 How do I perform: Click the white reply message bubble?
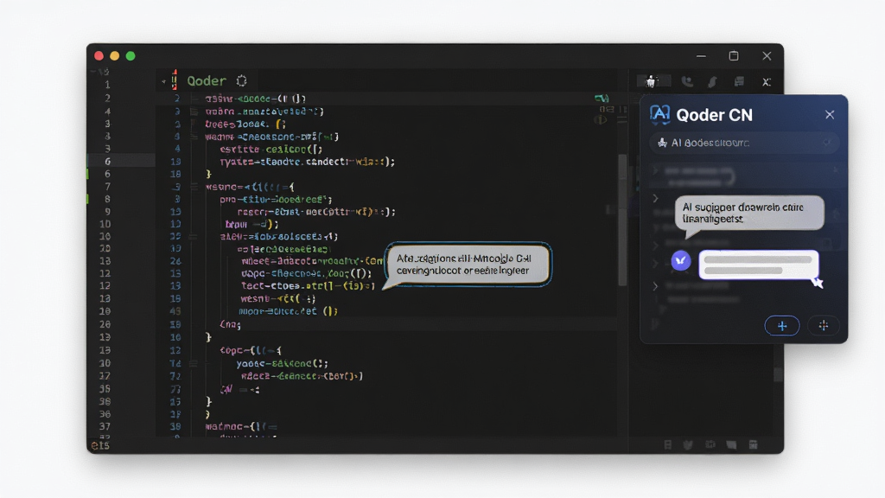[x=759, y=265]
